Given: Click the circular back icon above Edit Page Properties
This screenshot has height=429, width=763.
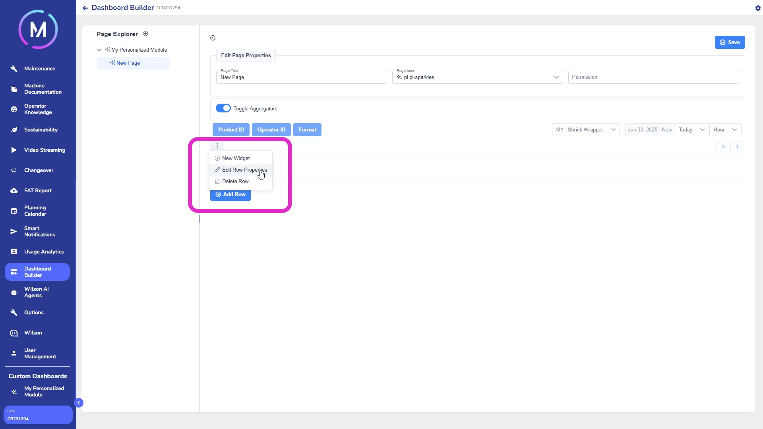Looking at the screenshot, I should [x=213, y=38].
